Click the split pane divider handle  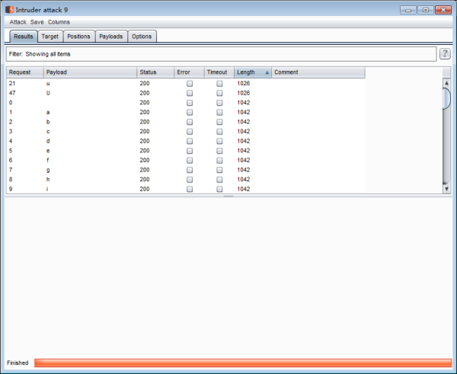click(x=228, y=197)
